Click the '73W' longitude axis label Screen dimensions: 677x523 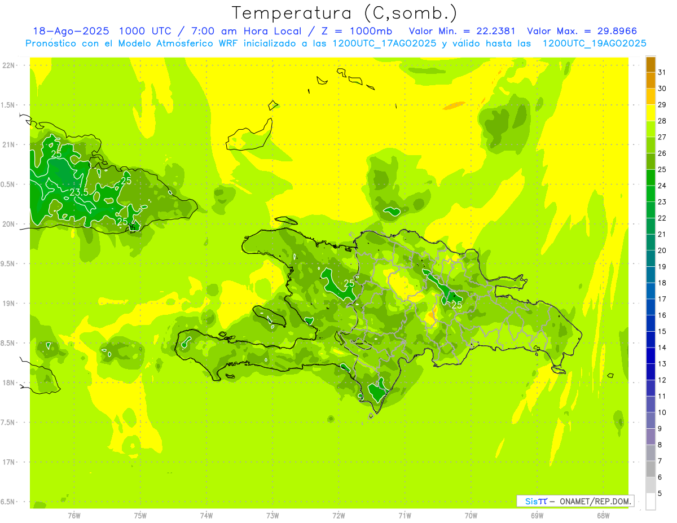272,516
